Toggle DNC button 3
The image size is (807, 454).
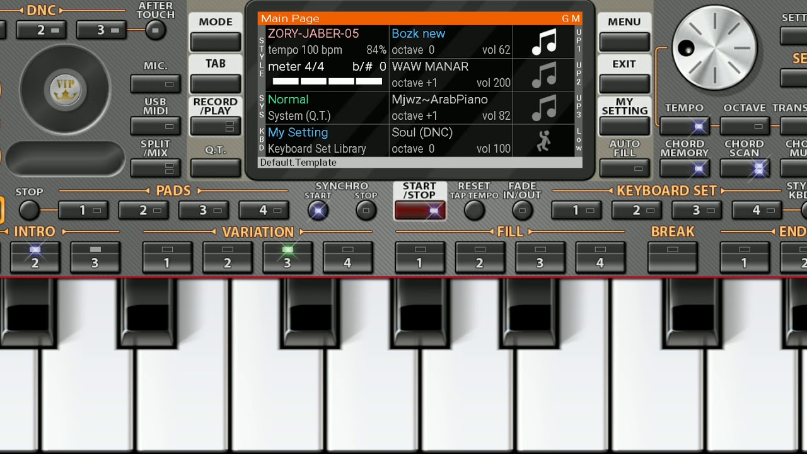coord(101,30)
